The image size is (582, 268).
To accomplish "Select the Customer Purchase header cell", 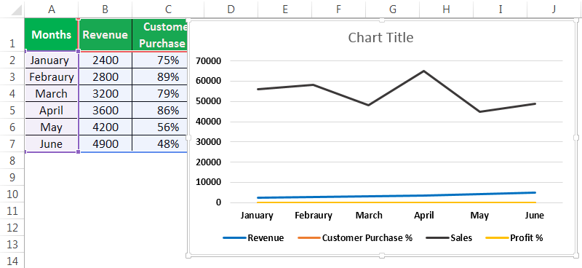I will (x=159, y=34).
